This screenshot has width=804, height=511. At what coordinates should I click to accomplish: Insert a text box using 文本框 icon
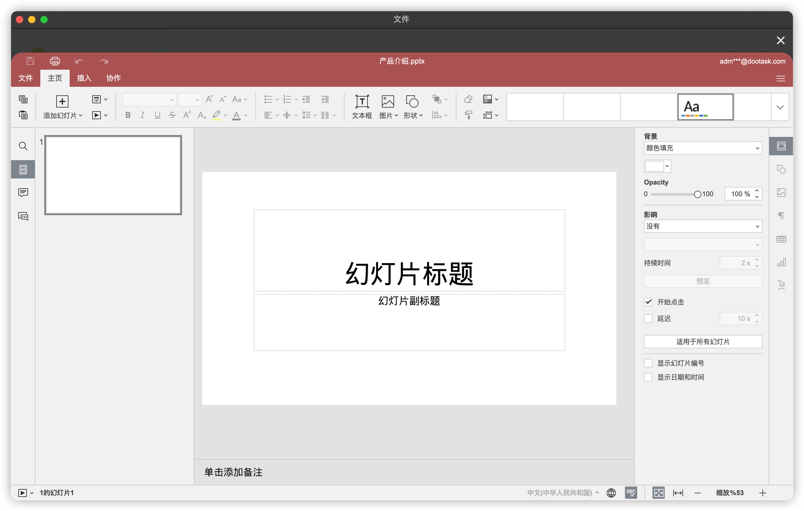[362, 102]
